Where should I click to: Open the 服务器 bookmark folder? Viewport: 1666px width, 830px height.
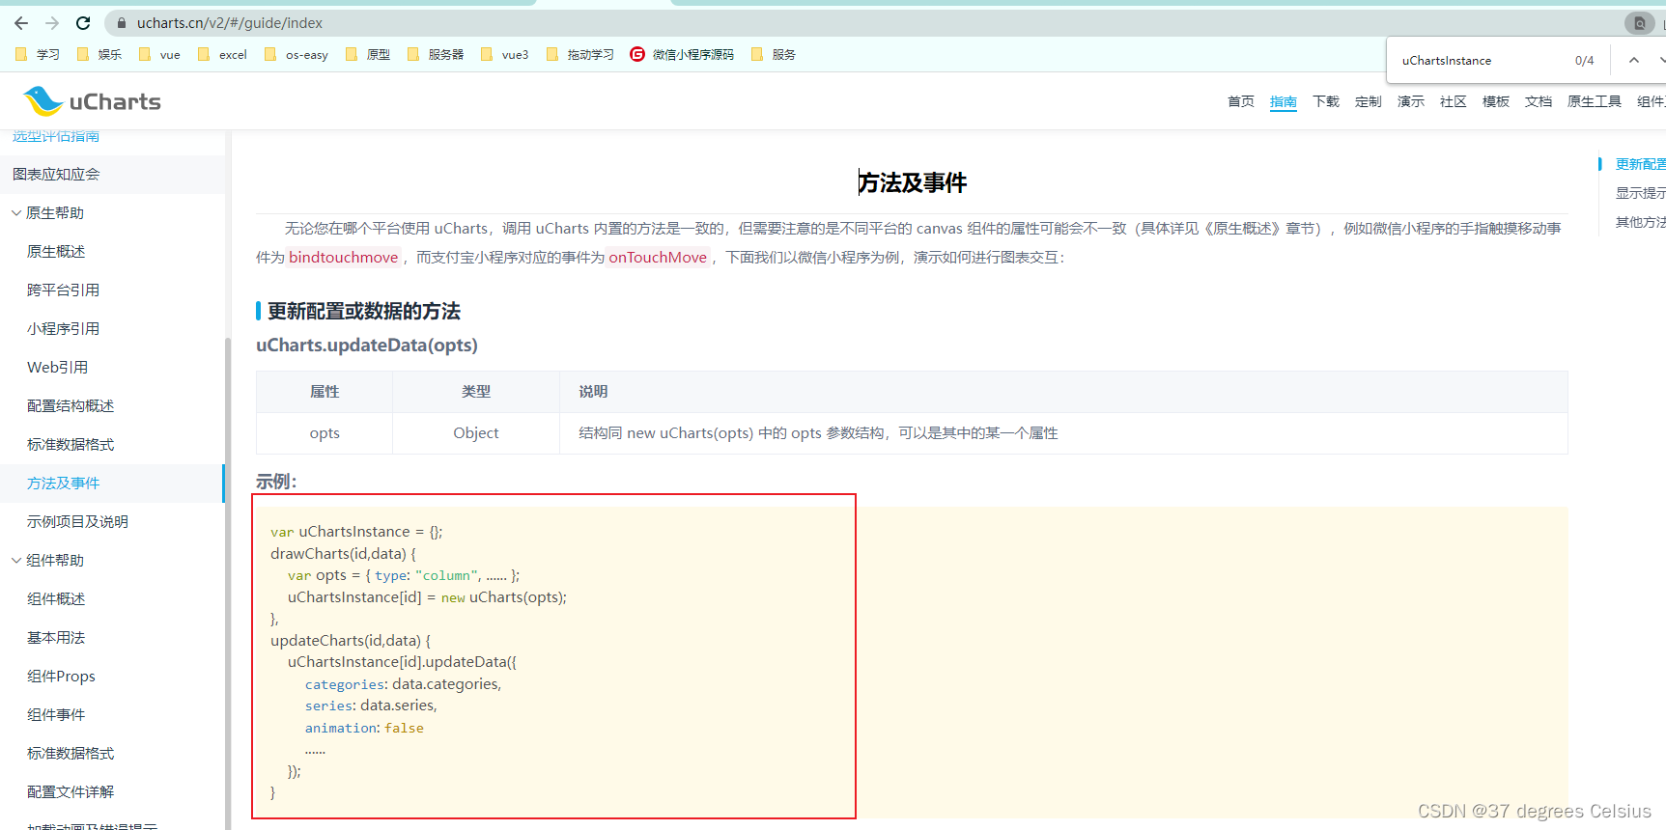pyautogui.click(x=436, y=54)
